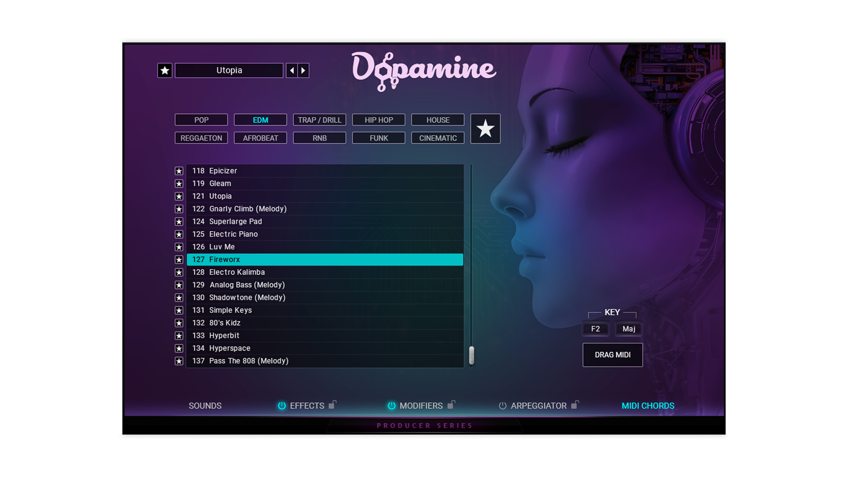The image size is (848, 477).
Task: Select the POP genre filter
Action: click(201, 120)
